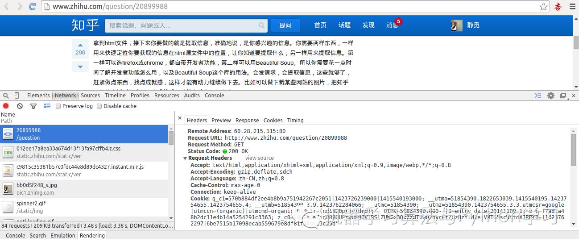The image size is (579, 246).
Task: Close DevTools with the X
Action: (x=573, y=96)
